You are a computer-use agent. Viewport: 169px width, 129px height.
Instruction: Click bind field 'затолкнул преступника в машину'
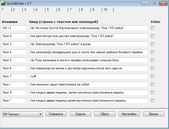[x=89, y=92]
